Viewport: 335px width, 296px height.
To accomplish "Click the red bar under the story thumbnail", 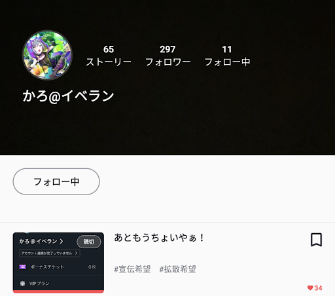I will coord(58,291).
